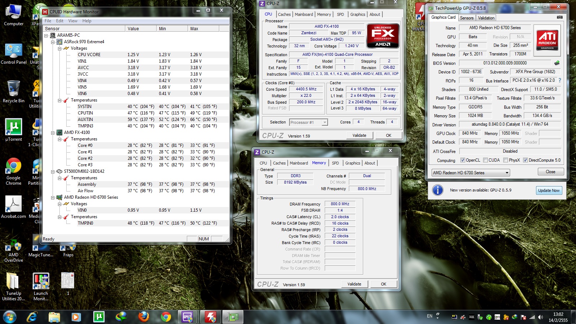Click the Update Now button
576x324 pixels.
(x=549, y=190)
